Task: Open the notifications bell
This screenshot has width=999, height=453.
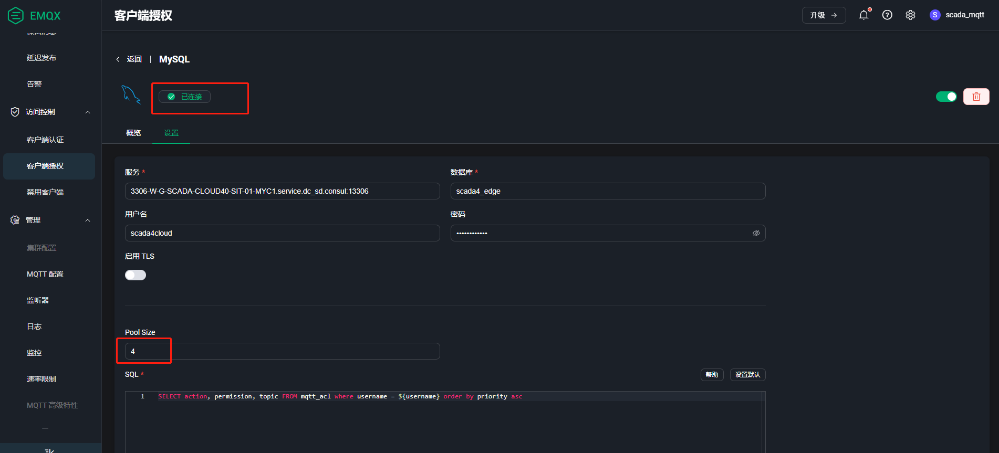Action: (x=863, y=15)
